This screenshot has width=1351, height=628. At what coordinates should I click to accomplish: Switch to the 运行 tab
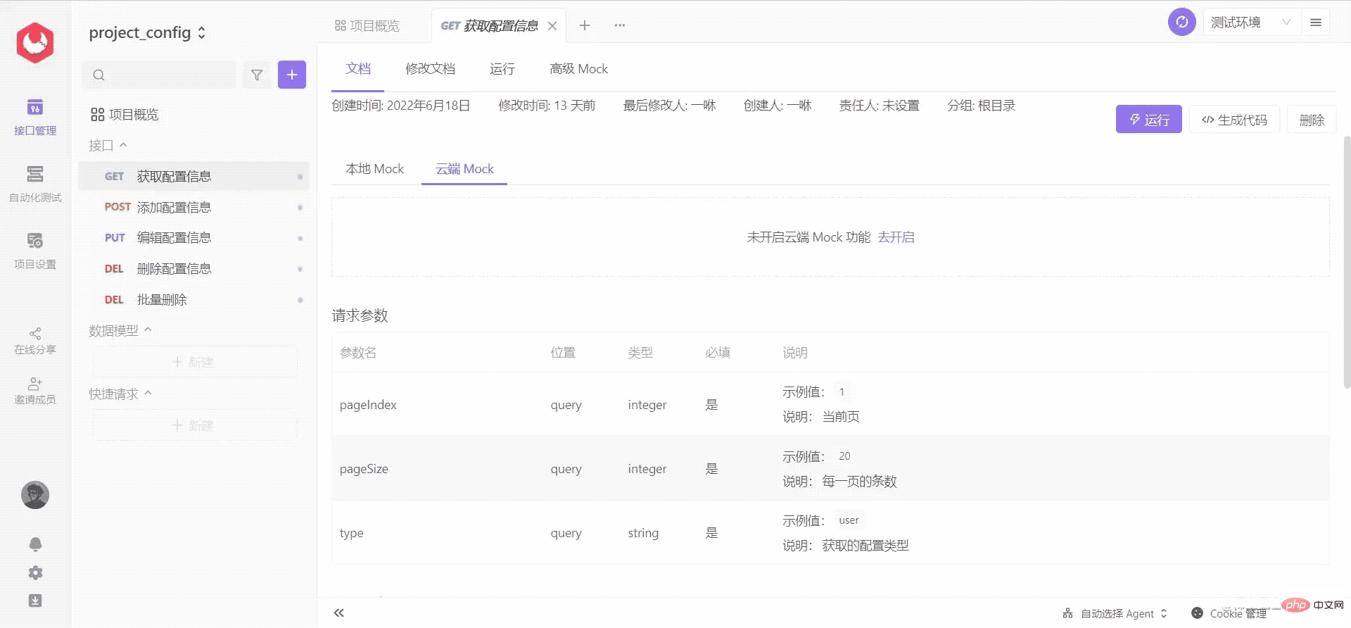[x=502, y=68]
